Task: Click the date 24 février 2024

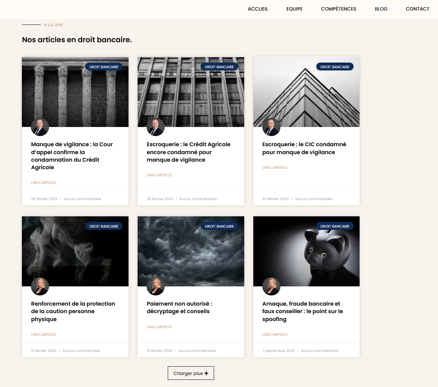Action: [x=276, y=199]
